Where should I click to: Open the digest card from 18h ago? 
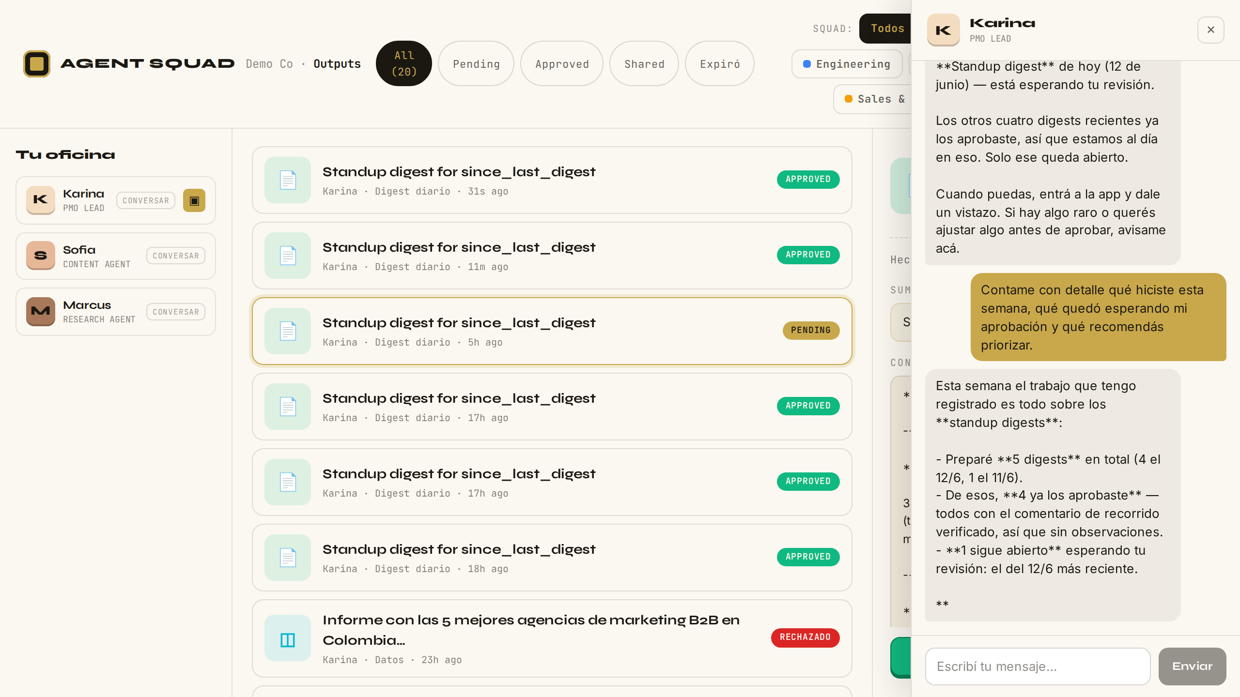[x=552, y=558]
